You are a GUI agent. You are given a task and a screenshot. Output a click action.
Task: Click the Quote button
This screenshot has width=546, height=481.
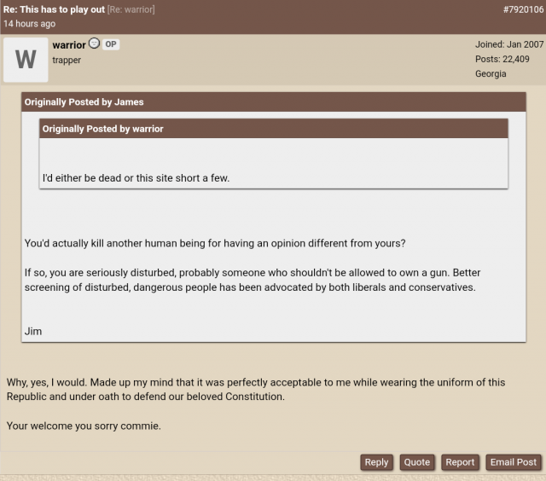pos(417,462)
